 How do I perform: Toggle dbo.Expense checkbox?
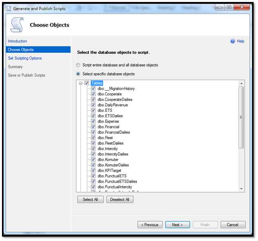pos(93,121)
